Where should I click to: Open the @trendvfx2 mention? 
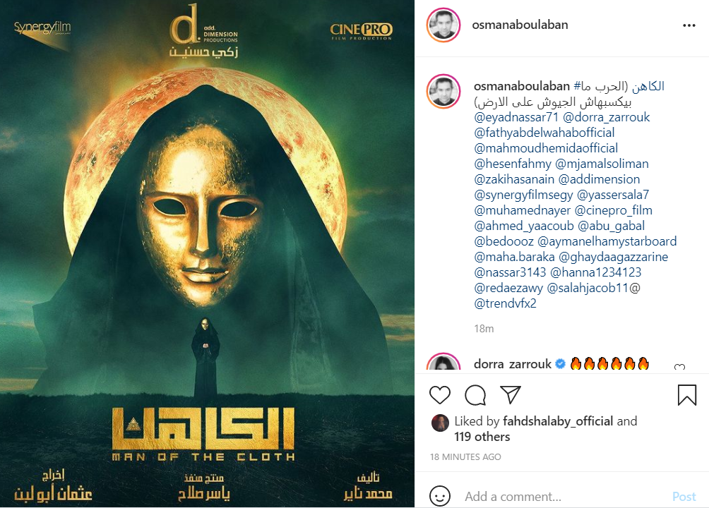[x=505, y=303]
